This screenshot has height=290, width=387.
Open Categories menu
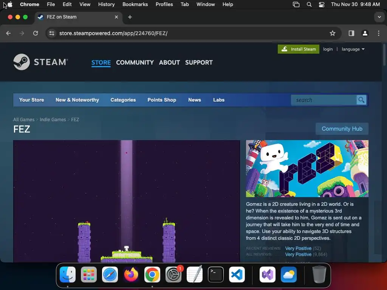(x=123, y=100)
